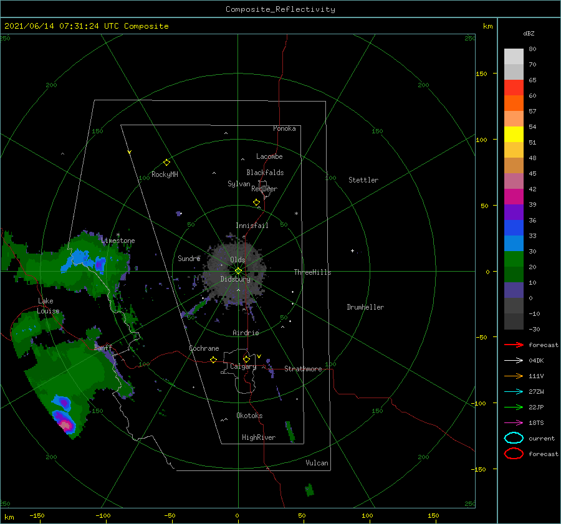Image resolution: width=561 pixels, height=524 pixels.
Task: Select the yellow 51-54 dBZ color band
Action: (514, 135)
